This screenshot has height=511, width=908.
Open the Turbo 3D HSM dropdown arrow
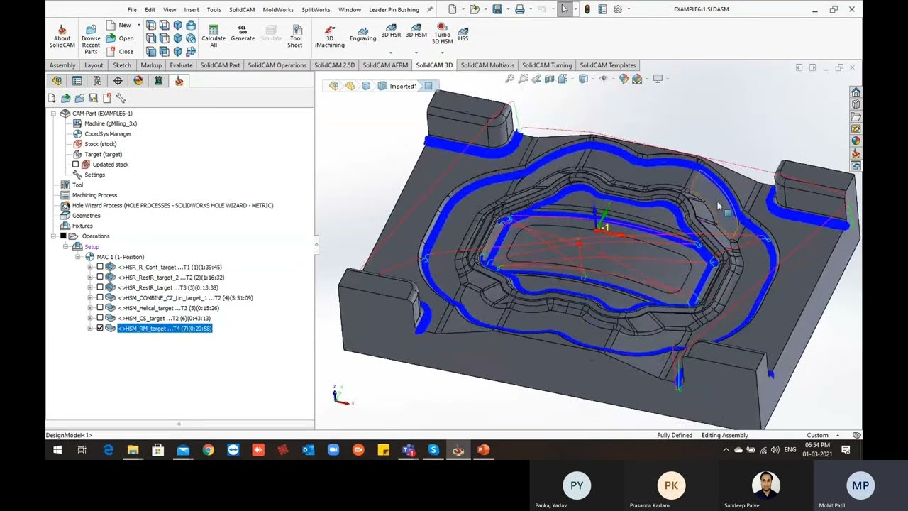pyautogui.click(x=442, y=53)
